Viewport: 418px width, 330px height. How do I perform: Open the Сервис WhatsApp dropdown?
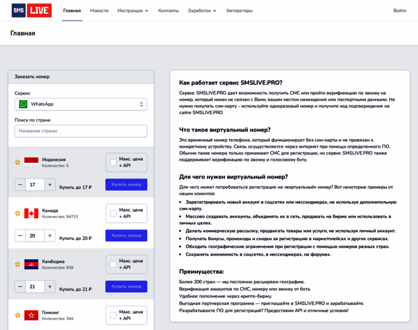point(81,104)
